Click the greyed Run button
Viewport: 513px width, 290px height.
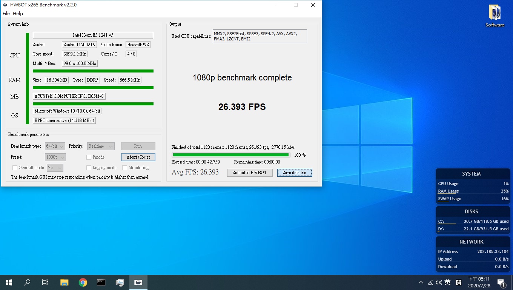(138, 146)
